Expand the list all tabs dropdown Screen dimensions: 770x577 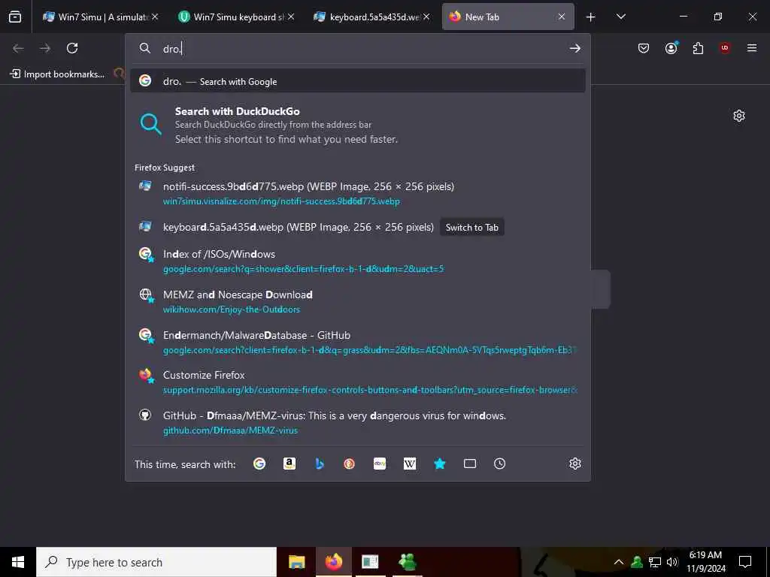pyautogui.click(x=620, y=17)
